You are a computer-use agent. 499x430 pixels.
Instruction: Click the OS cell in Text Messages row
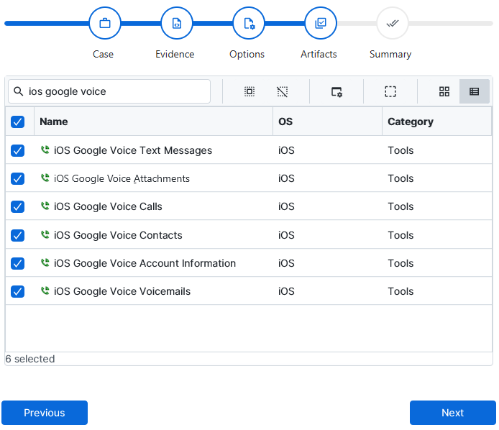(286, 150)
